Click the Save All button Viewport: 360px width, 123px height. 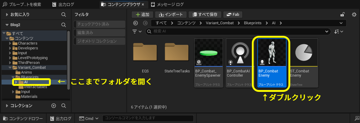[x=205, y=15]
